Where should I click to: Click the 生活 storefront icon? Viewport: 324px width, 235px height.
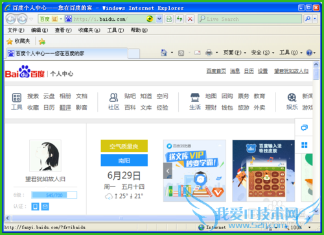click(x=195, y=97)
